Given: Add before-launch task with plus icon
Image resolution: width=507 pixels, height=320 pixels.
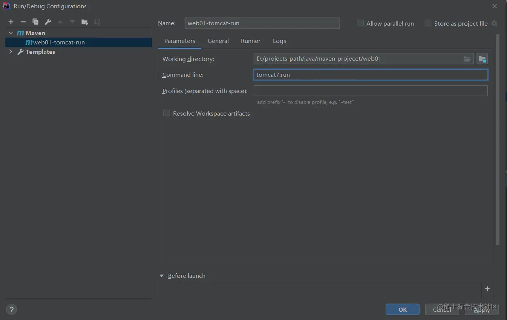Looking at the screenshot, I should [487, 289].
